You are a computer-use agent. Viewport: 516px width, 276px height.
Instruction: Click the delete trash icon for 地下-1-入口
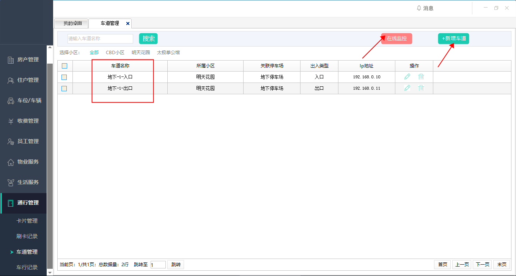[421, 76]
